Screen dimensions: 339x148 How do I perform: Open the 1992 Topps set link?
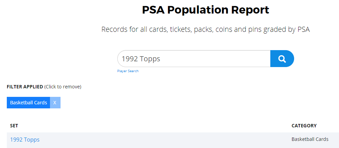pyautogui.click(x=24, y=140)
